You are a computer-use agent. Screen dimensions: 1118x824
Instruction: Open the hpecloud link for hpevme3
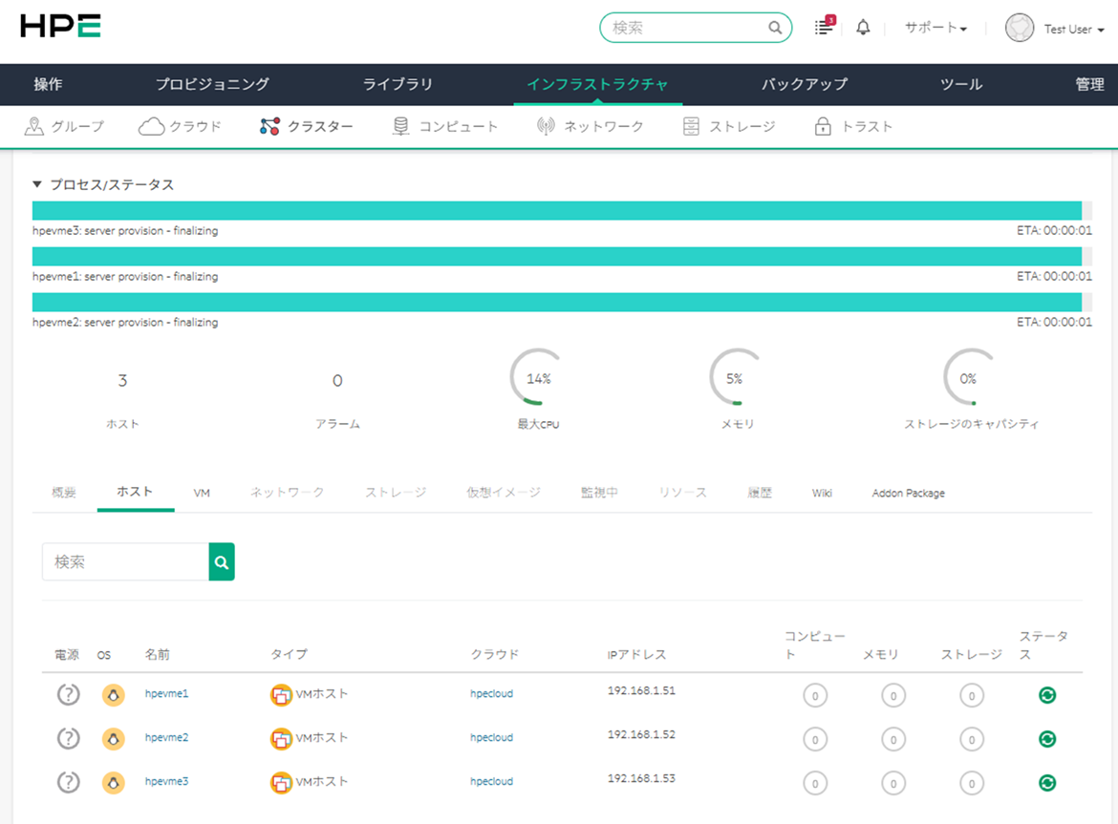(491, 781)
